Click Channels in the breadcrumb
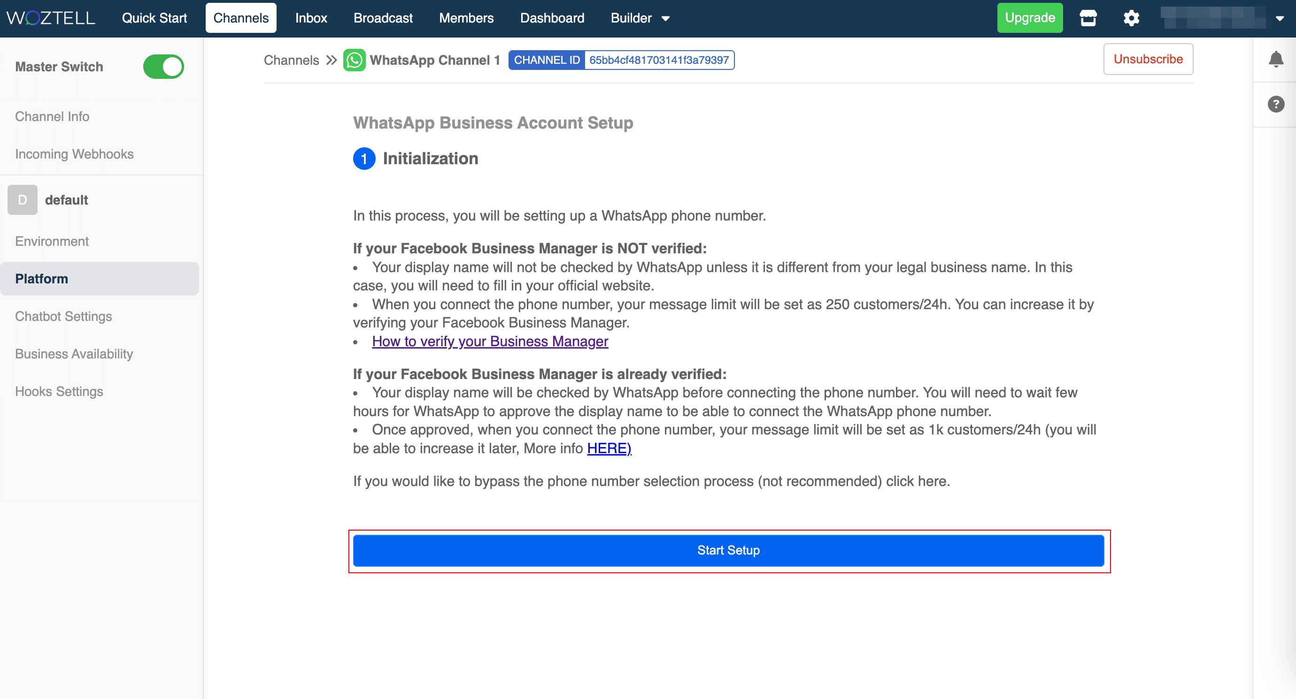This screenshot has height=699, width=1296. coord(291,61)
